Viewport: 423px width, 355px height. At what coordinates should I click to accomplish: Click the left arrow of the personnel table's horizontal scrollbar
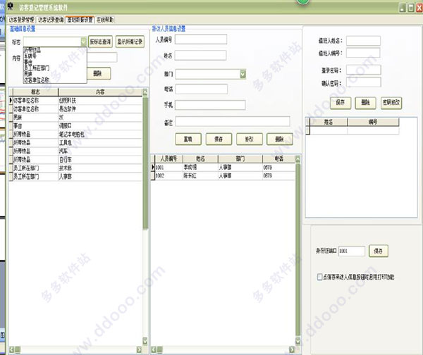(153, 349)
